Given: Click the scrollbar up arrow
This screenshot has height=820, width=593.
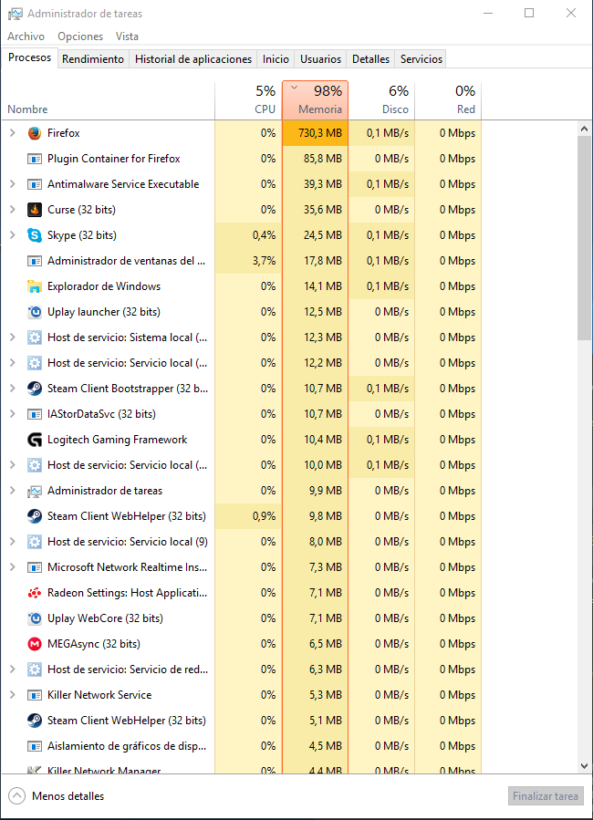Looking at the screenshot, I should coord(584,129).
